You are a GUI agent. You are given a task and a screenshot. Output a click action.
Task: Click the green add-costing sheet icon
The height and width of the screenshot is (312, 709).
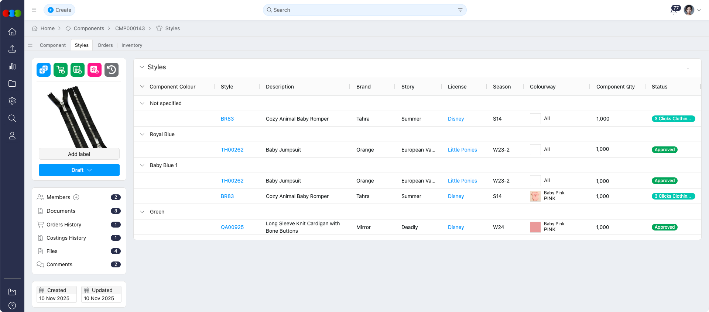coord(78,70)
